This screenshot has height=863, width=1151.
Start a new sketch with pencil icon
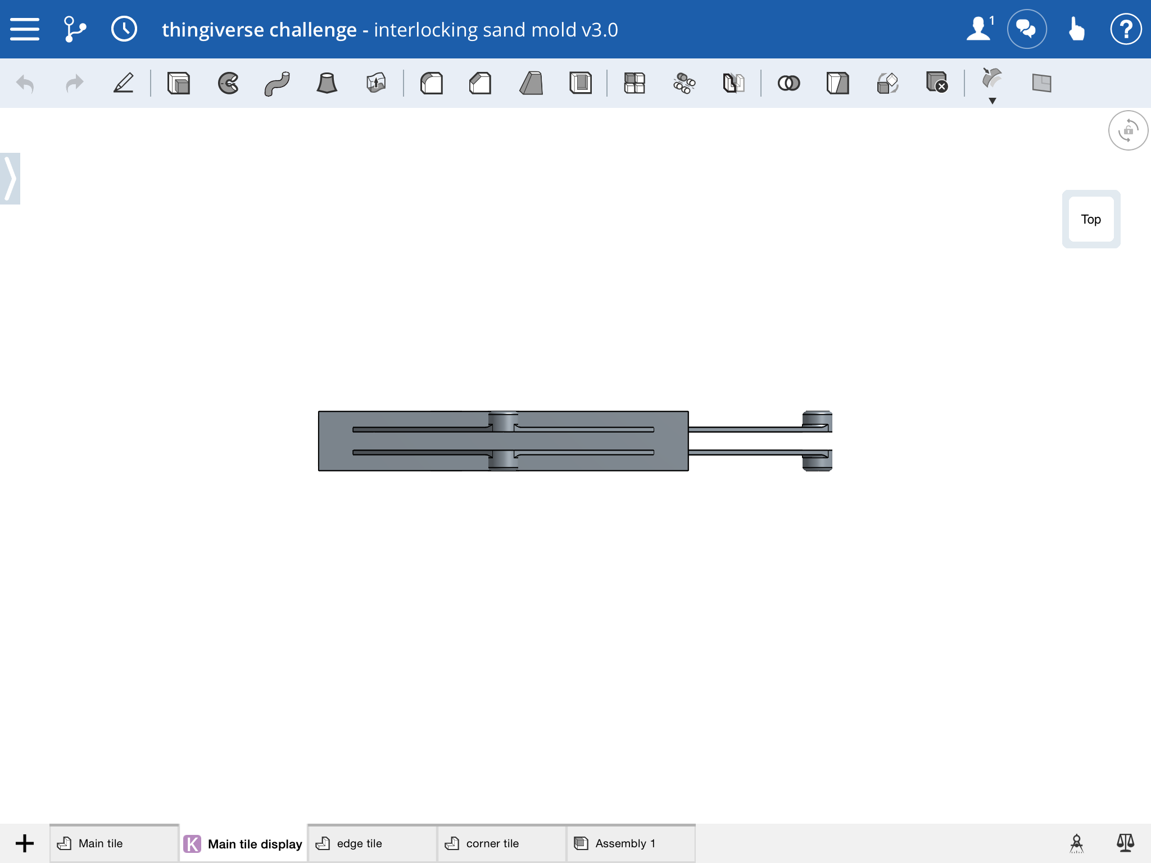click(124, 83)
